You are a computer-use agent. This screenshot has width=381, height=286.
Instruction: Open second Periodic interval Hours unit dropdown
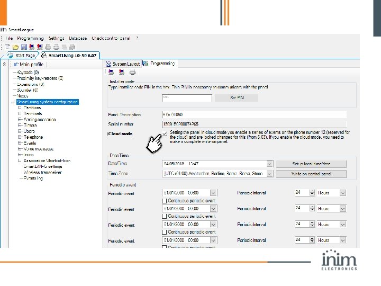click(342, 209)
